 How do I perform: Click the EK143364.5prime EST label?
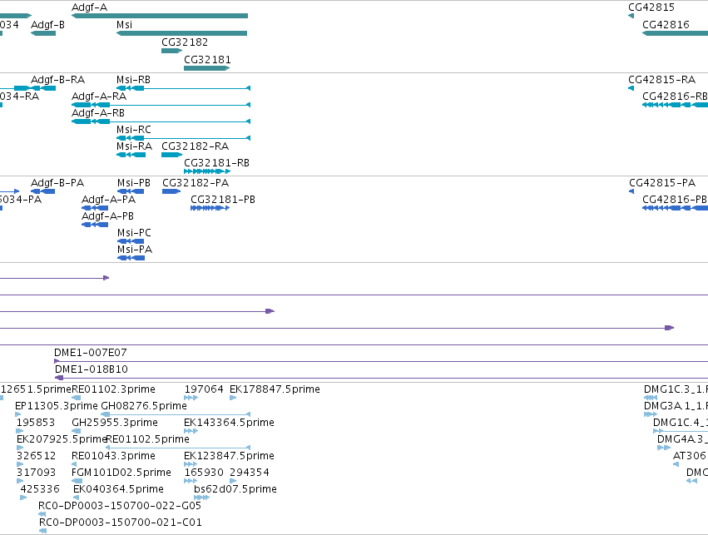229,423
